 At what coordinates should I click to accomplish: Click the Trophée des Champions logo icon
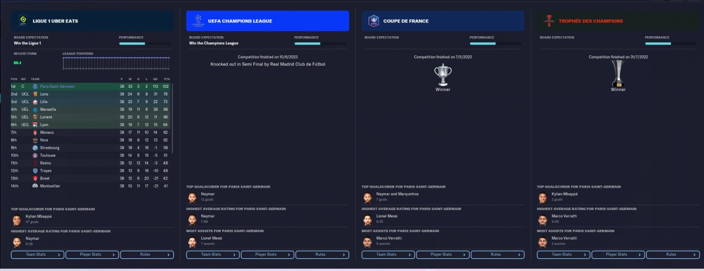pos(549,21)
